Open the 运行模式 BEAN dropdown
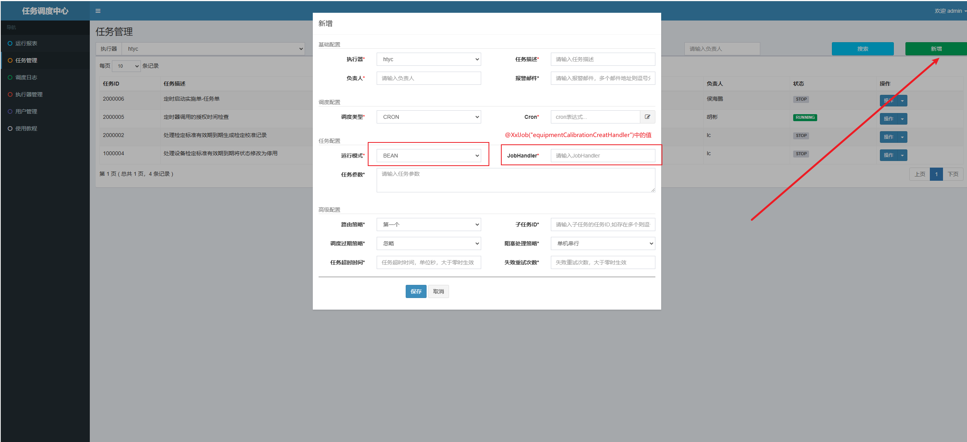Screen dimensions: 967x442 point(429,156)
